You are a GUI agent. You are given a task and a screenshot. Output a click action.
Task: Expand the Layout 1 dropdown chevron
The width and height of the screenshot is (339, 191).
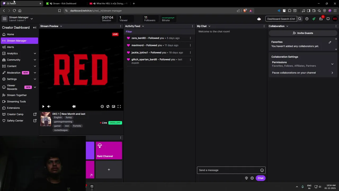pyautogui.click(x=32, y=19)
